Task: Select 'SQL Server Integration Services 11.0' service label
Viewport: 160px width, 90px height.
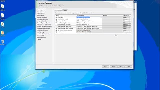Action: tap(63, 25)
